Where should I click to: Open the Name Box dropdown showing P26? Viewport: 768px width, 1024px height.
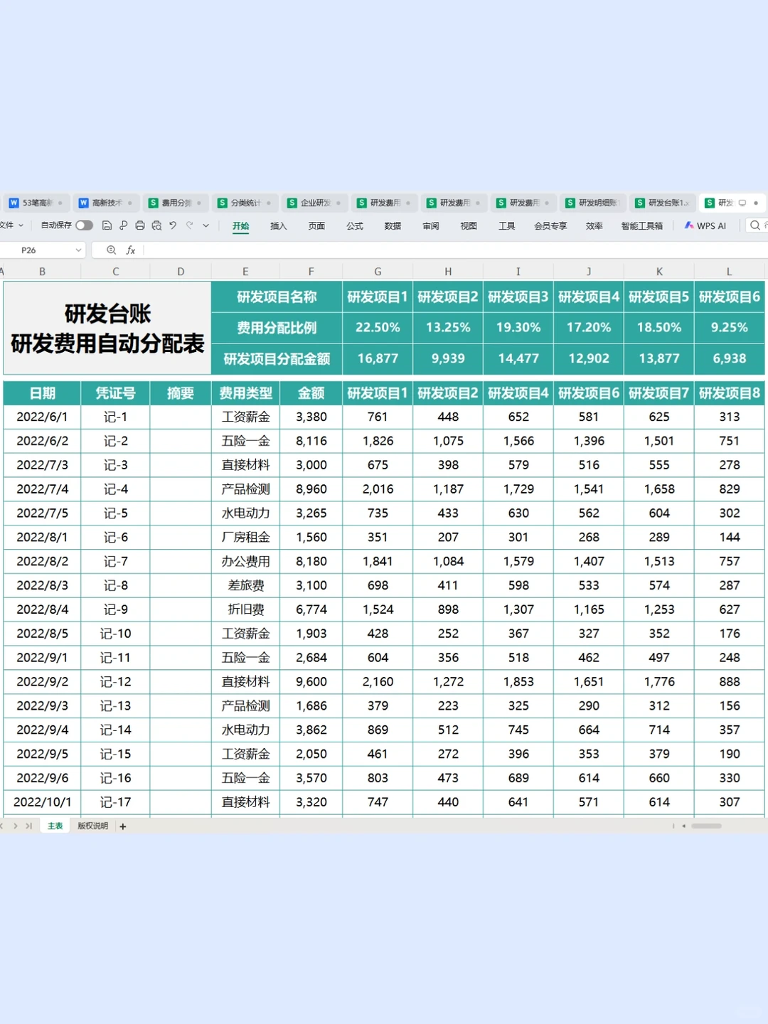click(78, 250)
